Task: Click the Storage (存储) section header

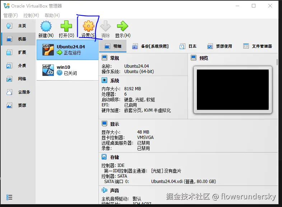Action: click(114, 157)
